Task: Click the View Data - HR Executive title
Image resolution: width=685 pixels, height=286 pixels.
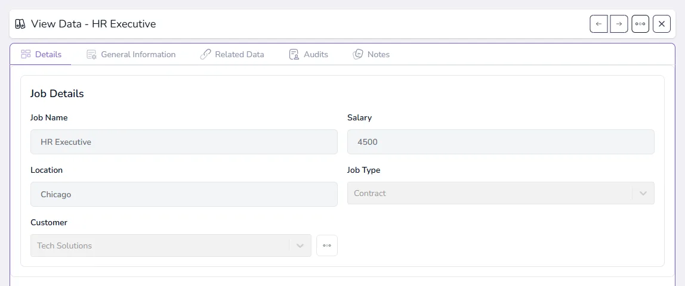Action: click(x=94, y=24)
